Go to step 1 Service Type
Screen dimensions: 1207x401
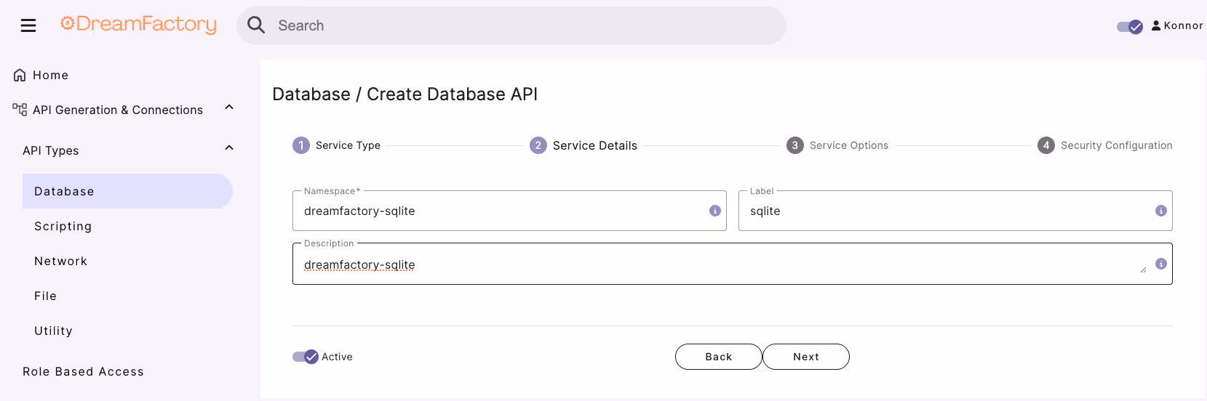click(336, 145)
